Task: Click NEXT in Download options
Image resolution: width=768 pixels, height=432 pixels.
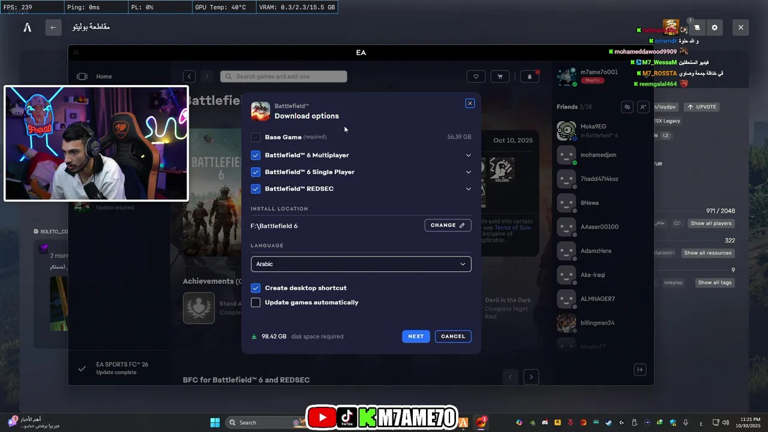Action: (416, 337)
